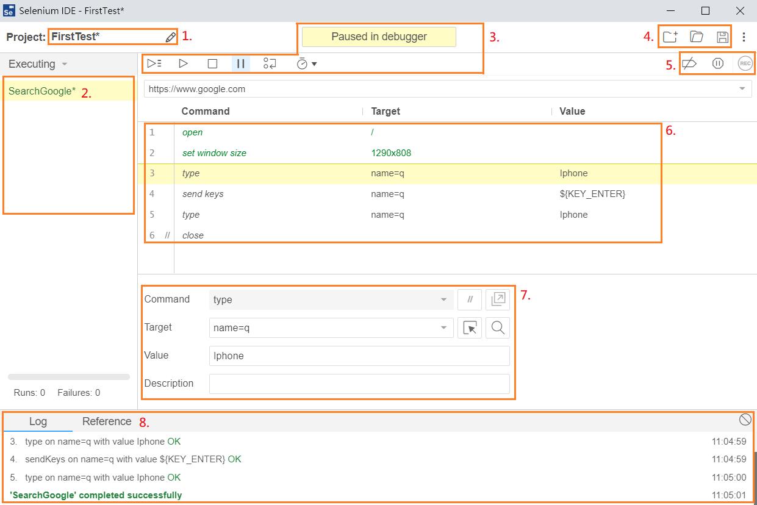Click the log scrollbar

(755, 478)
